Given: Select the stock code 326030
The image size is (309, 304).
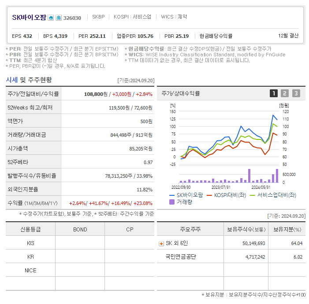Looking at the screenshot, I should (72, 18).
